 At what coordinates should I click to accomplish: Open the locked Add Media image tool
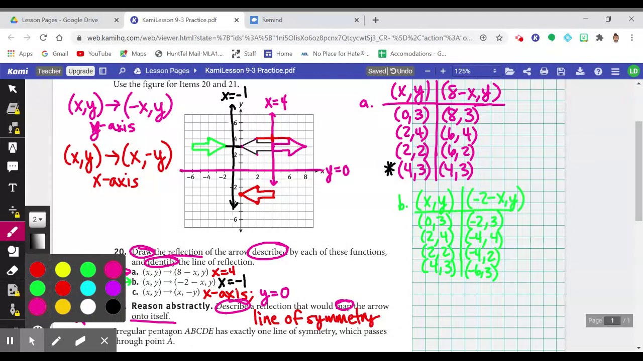(x=13, y=291)
